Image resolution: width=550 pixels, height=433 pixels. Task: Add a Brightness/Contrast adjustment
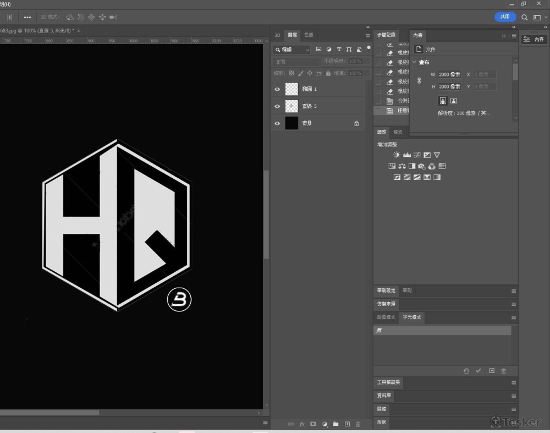[397, 155]
